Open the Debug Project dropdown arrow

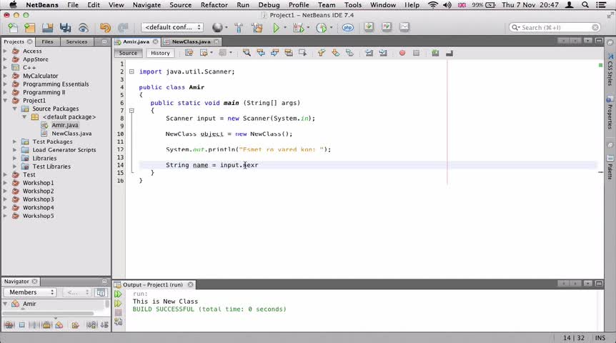click(x=308, y=27)
